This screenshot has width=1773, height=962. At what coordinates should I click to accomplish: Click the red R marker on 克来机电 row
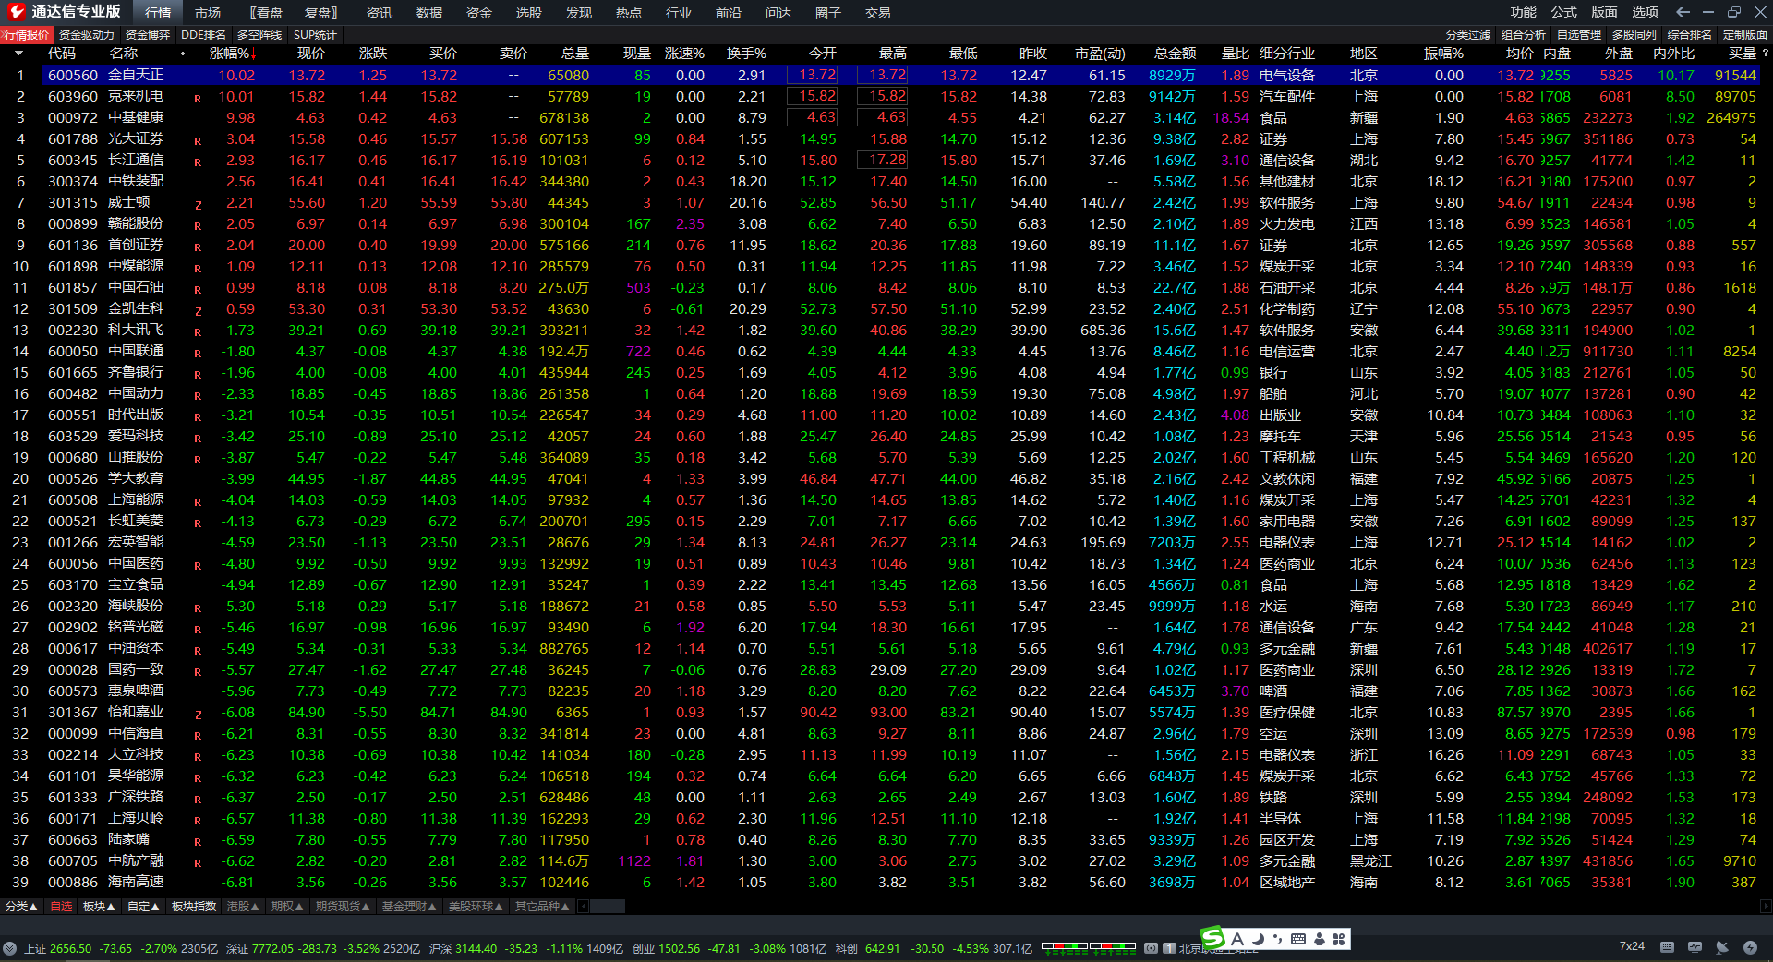coord(198,98)
